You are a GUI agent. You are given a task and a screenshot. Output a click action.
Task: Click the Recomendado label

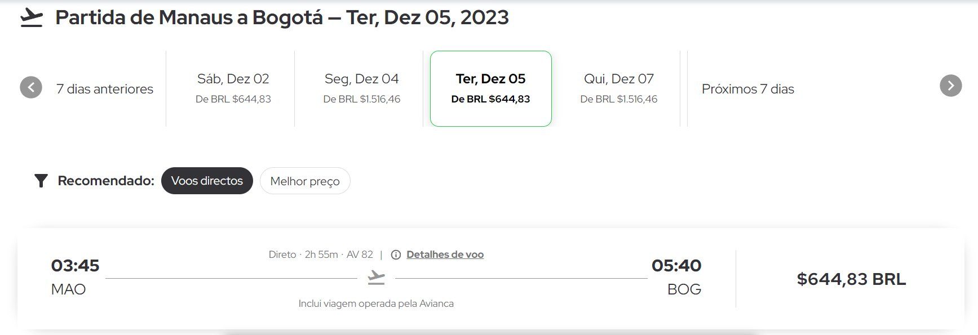106,181
